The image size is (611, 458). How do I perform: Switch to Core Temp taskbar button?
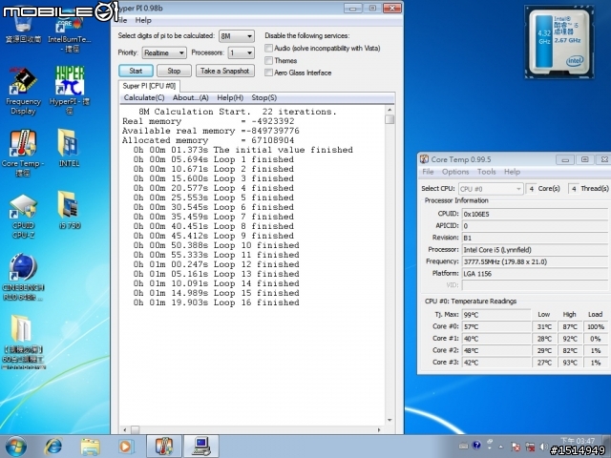164,447
